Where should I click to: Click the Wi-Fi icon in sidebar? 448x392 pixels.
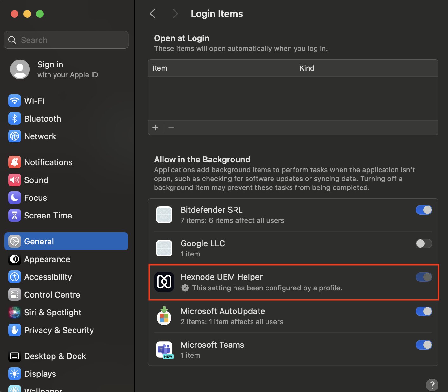tap(15, 101)
